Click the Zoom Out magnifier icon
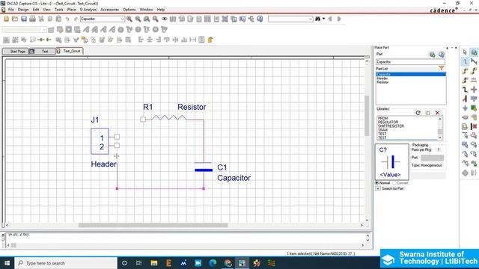The image size is (479, 269). 138,19
